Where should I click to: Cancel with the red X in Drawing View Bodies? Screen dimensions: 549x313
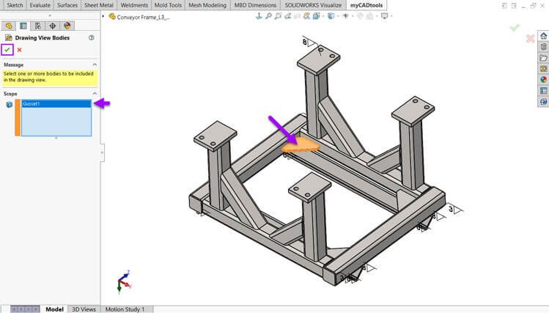point(20,50)
